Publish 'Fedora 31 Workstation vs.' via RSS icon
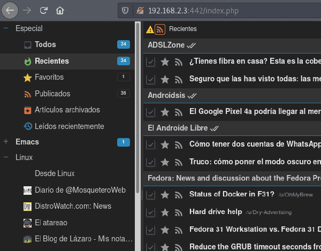Viewport: 321px width, 251px height. click(179, 230)
